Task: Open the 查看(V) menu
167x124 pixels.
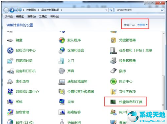Action: (31, 16)
